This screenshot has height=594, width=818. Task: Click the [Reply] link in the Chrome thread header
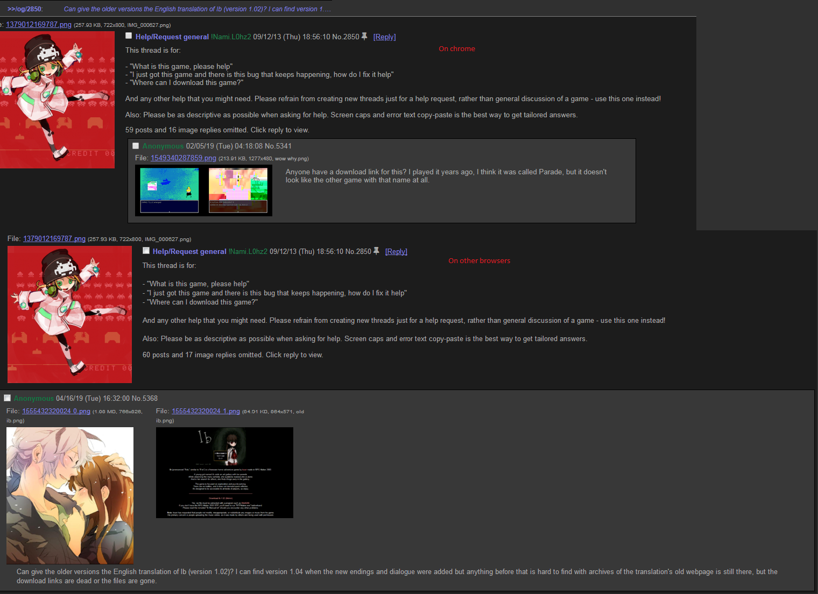click(384, 37)
